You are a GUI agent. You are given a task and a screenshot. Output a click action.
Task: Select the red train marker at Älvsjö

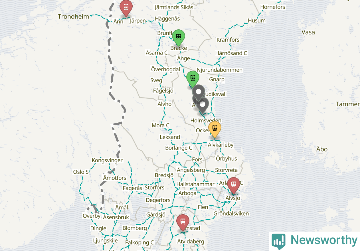[x=234, y=186]
